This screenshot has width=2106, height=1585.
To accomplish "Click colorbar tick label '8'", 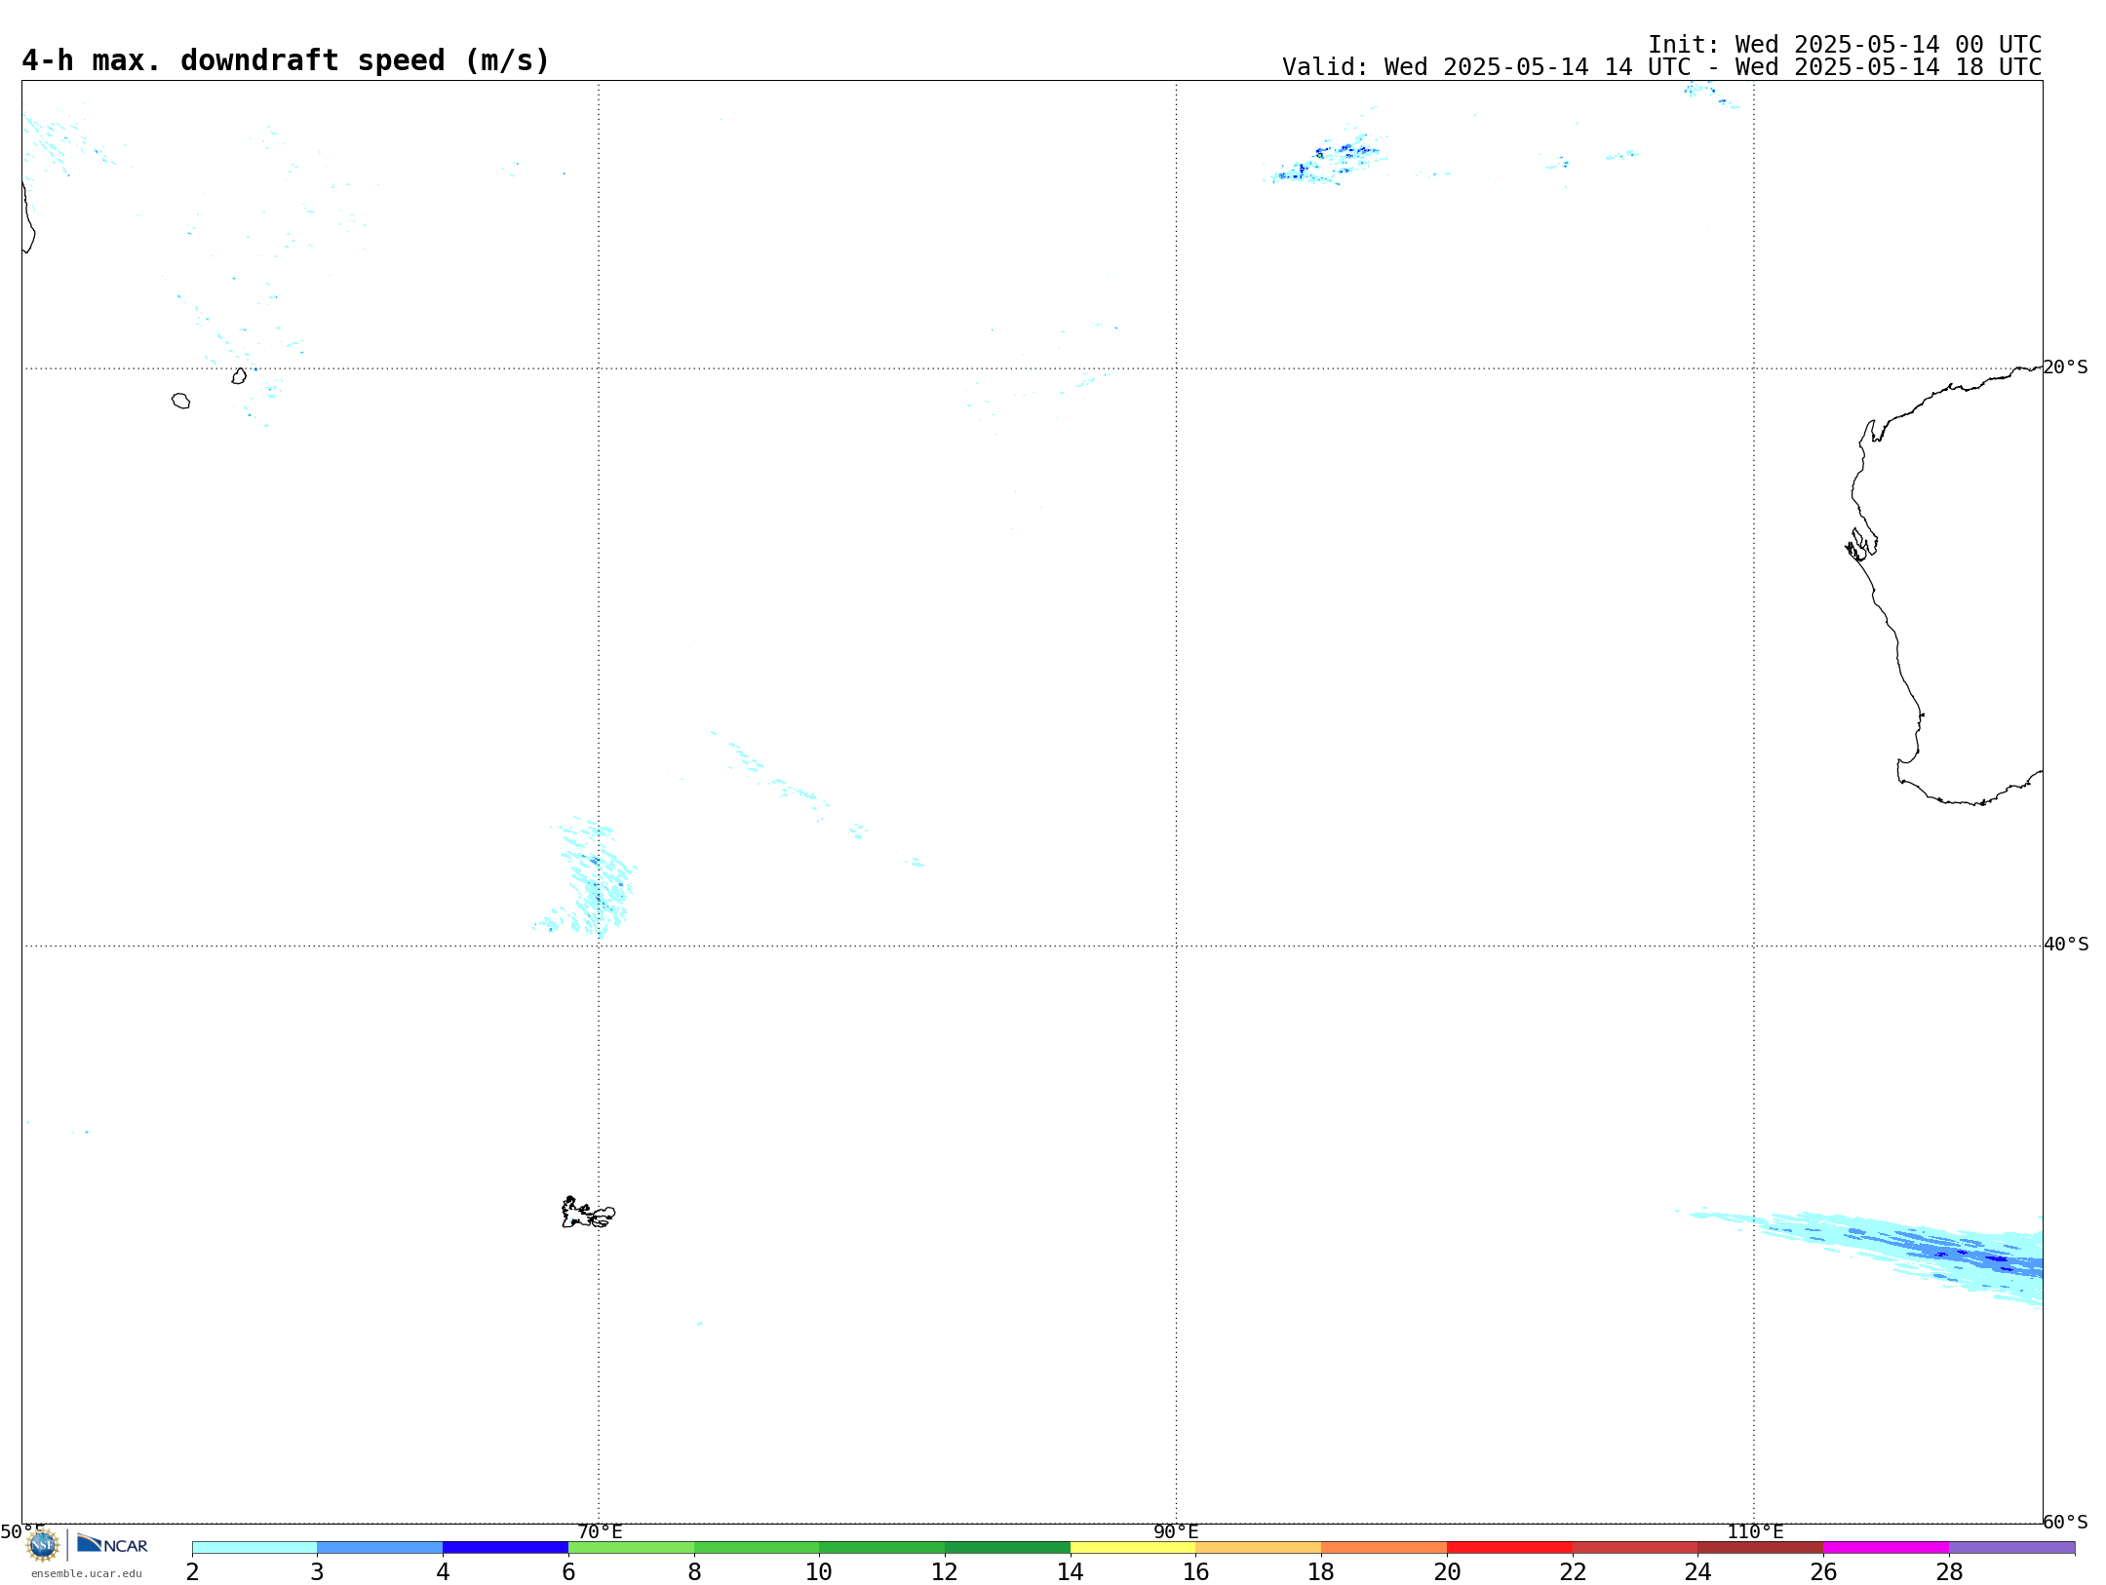I will [694, 1571].
